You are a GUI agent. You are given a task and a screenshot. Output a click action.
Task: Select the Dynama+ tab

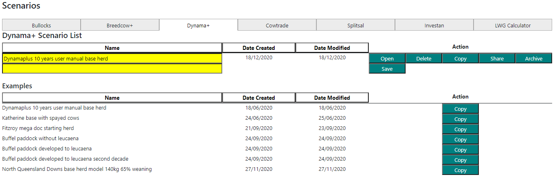pos(199,25)
